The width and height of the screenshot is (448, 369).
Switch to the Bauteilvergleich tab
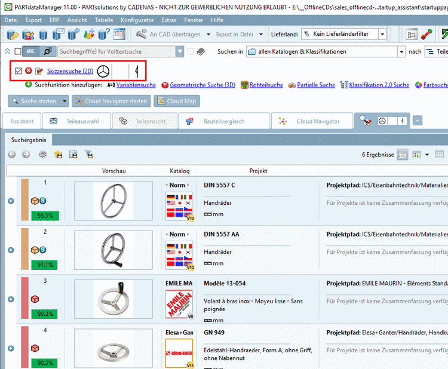[224, 121]
